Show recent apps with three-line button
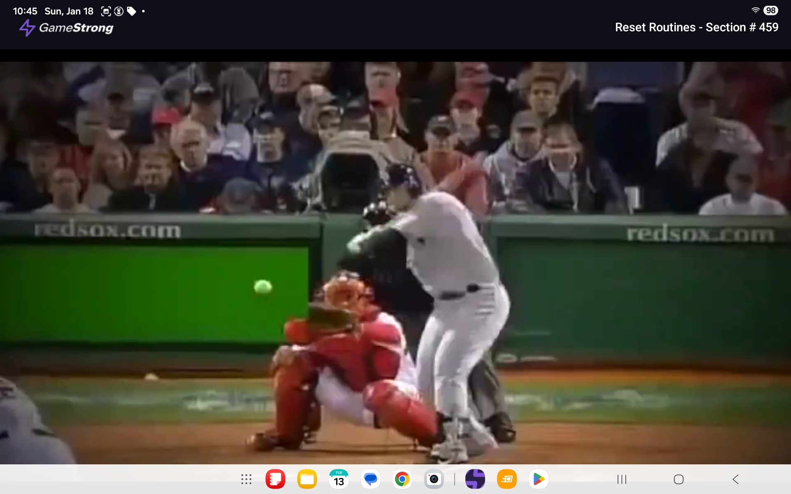This screenshot has height=494, width=791. pyautogui.click(x=622, y=479)
